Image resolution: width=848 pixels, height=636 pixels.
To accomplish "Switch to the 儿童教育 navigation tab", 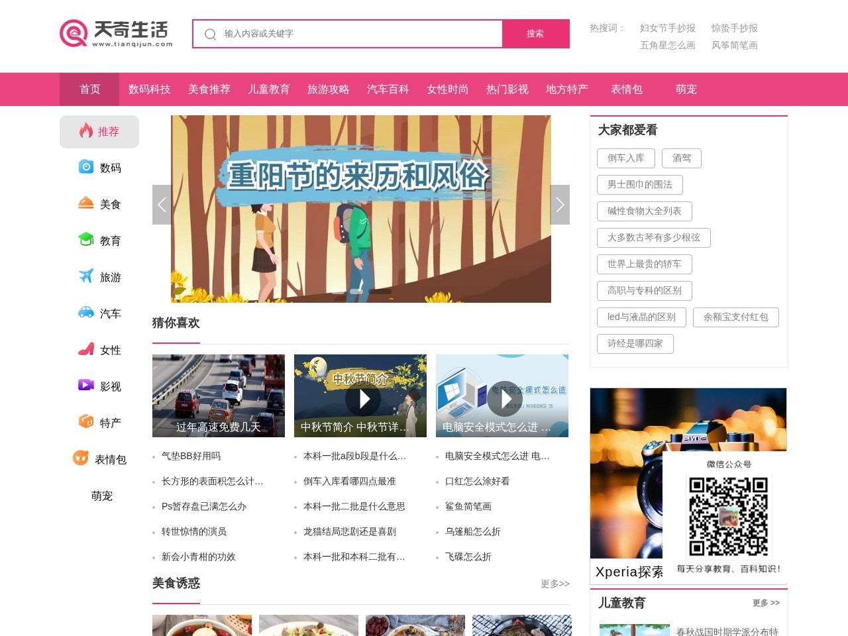I will 269,89.
